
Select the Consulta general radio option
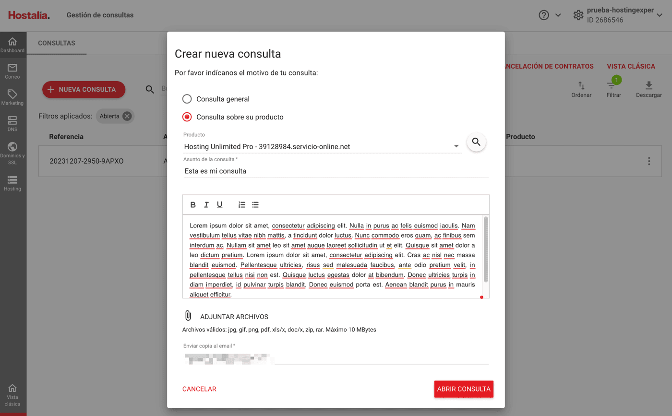(187, 99)
